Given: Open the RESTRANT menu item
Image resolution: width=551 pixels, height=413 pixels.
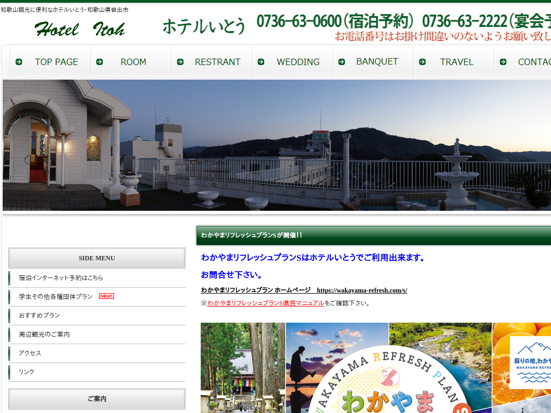Looking at the screenshot, I should tap(212, 62).
